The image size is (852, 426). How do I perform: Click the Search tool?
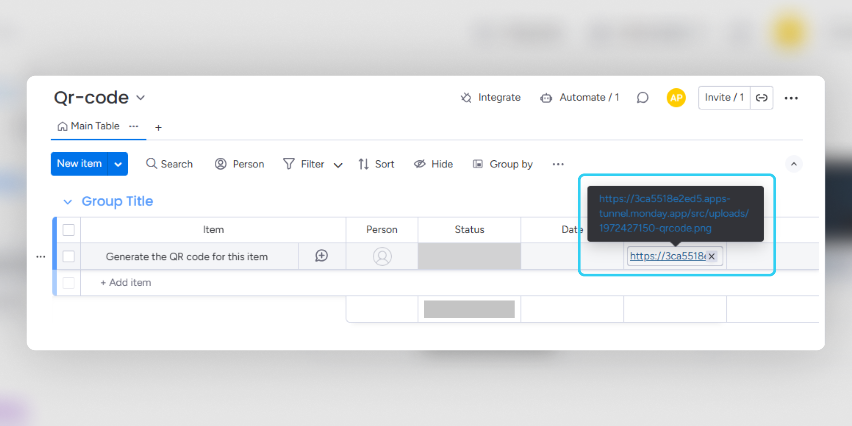point(170,164)
